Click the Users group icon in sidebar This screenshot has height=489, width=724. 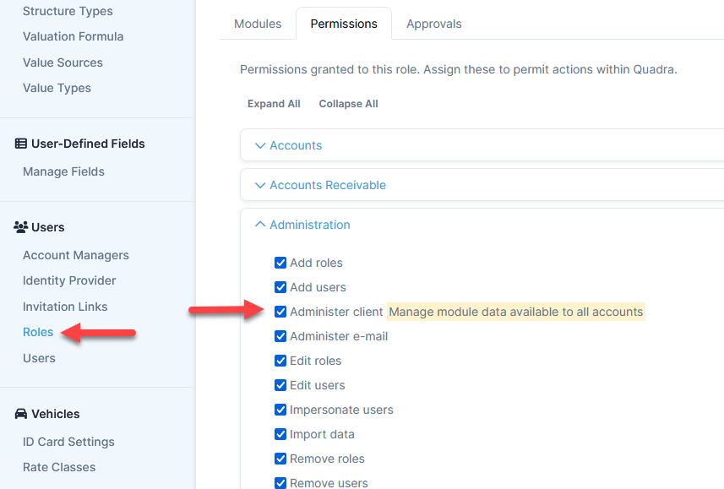pyautogui.click(x=21, y=227)
